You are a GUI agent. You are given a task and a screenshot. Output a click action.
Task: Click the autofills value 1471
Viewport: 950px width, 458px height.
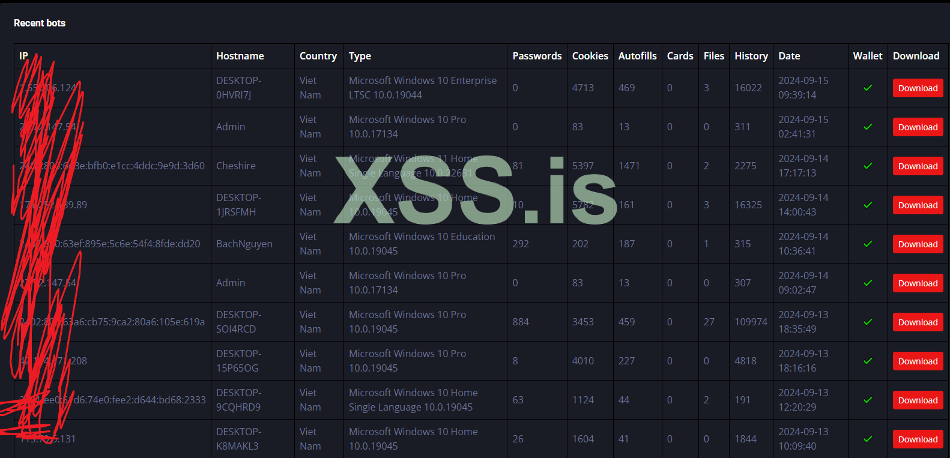(x=629, y=166)
